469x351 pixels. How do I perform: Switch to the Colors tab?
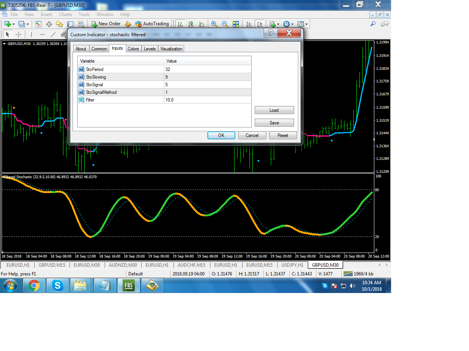click(x=133, y=49)
